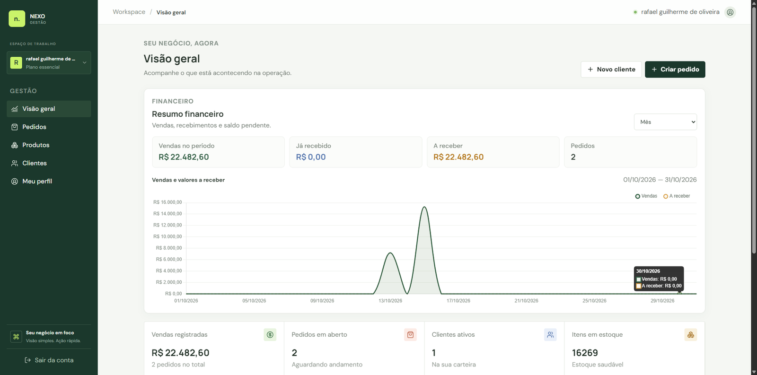The image size is (757, 375).
Task: Click the Visão geral breadcrumb text
Action: pos(171,12)
